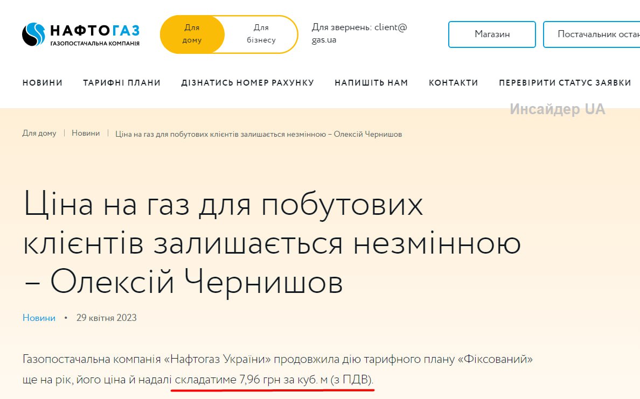
Task: Click "ПЕРЕВІРИТИ СТАТУС ЗАЯВКИ" in the navigation
Action: coord(565,83)
